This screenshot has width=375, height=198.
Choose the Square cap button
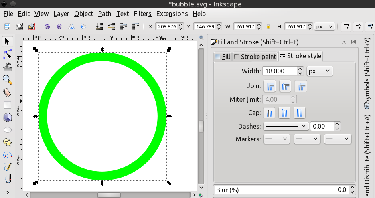pyautogui.click(x=300, y=113)
